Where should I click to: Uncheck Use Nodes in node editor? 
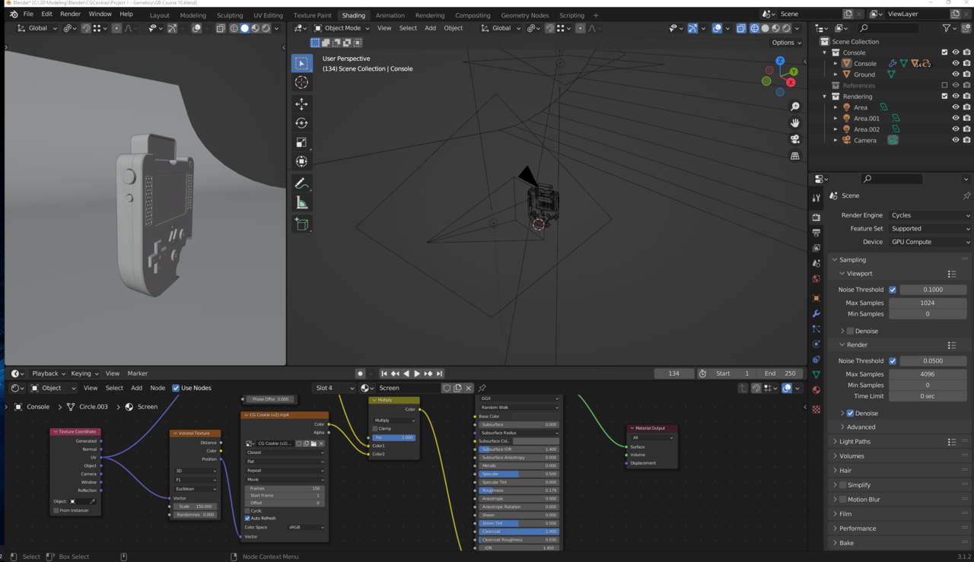click(x=176, y=388)
